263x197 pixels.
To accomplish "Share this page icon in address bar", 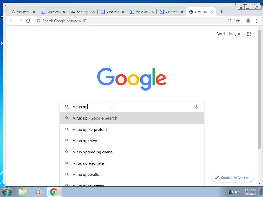I will (x=229, y=21).
